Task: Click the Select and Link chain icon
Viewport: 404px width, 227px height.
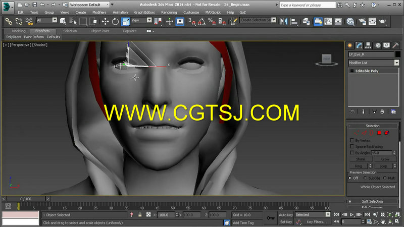Action: pos(9,21)
